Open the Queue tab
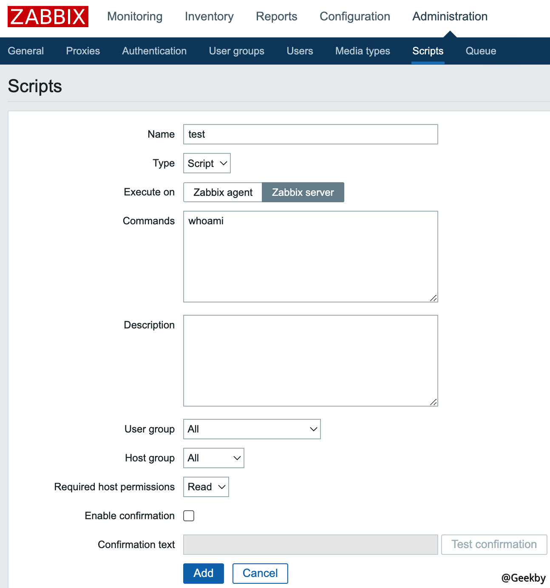This screenshot has width=550, height=588. (x=481, y=51)
